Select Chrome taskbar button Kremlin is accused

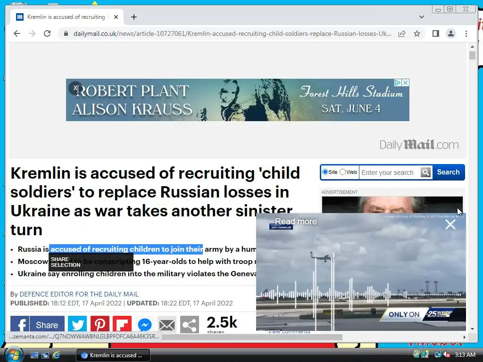tap(113, 355)
